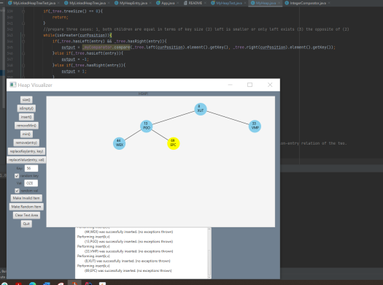Click the Heap Visualizer title text
The height and width of the screenshot is (285, 383).
point(35,85)
